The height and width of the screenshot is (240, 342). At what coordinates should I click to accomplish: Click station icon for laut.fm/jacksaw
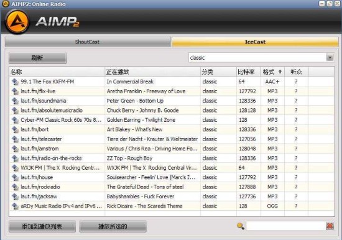(x=16, y=197)
